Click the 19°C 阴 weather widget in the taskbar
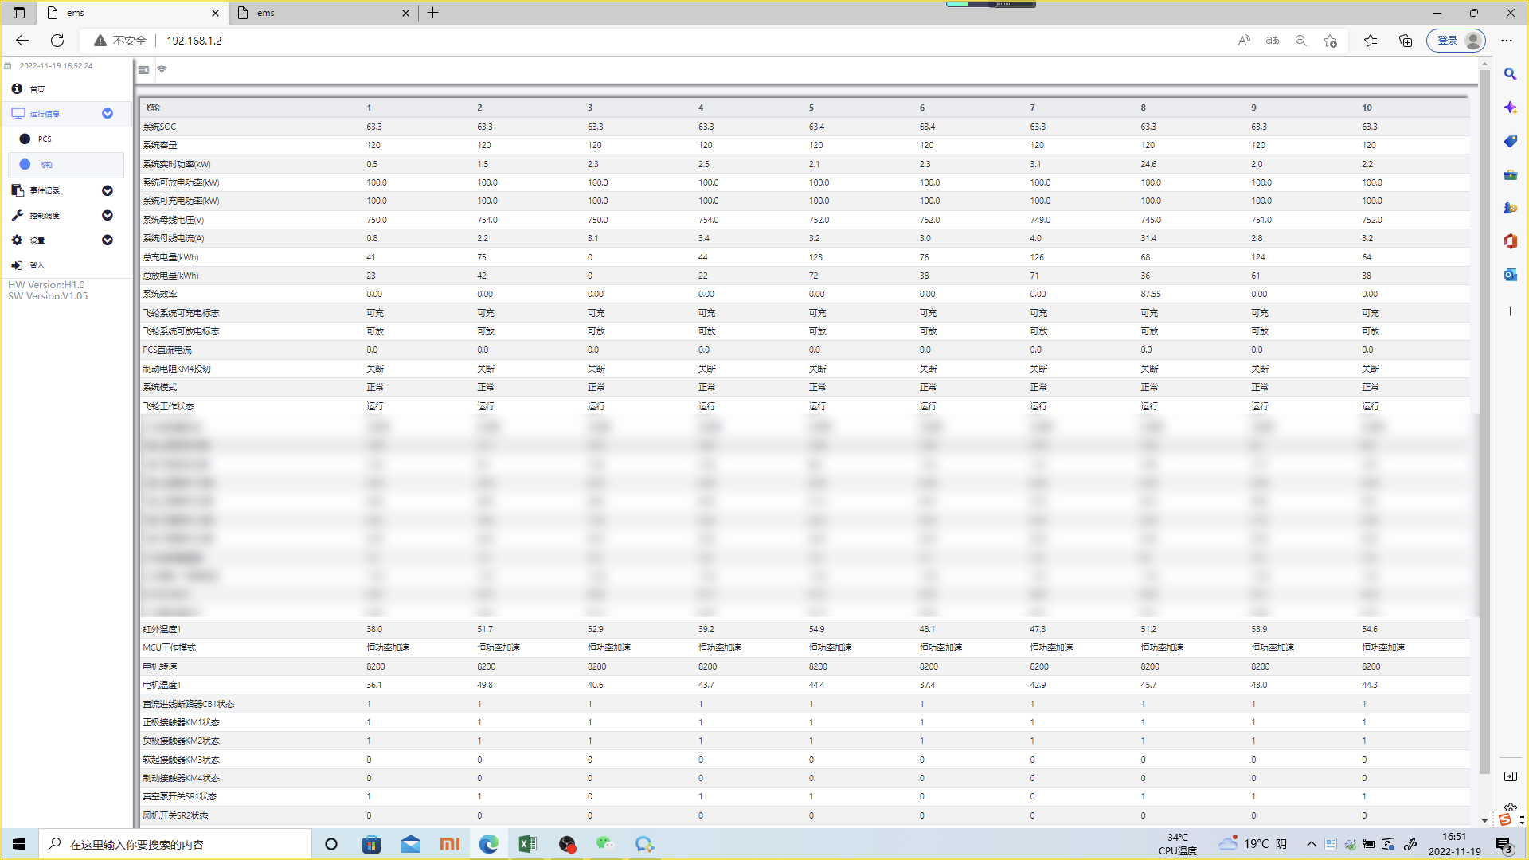This screenshot has width=1529, height=860. 1253,844
